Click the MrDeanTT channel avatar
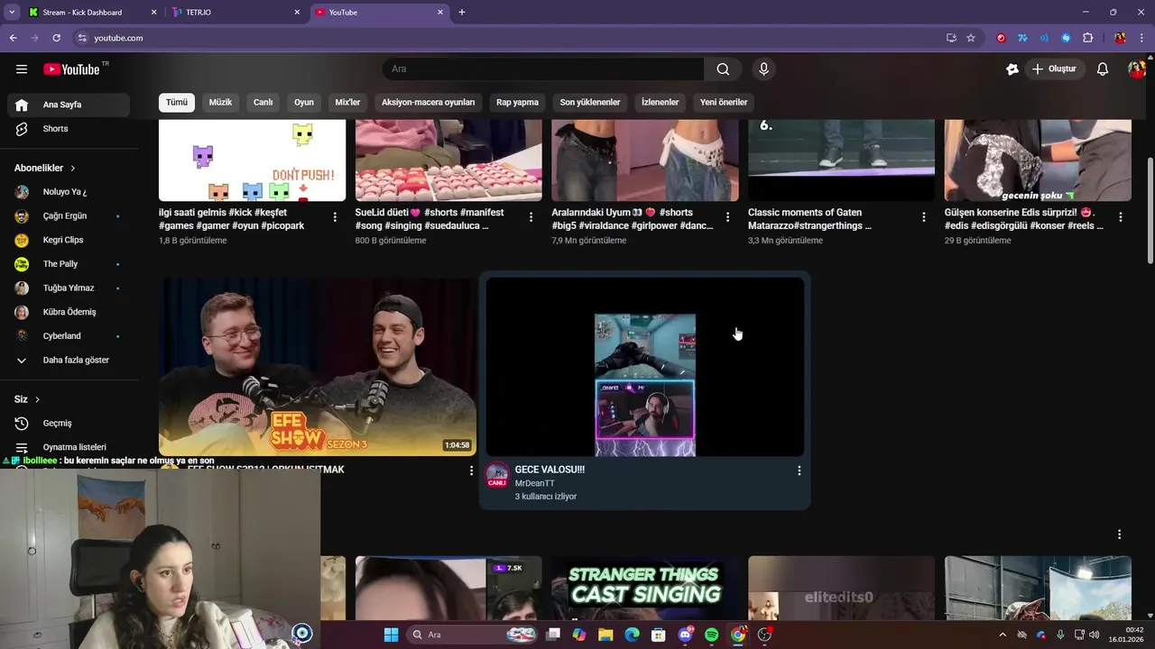 point(497,475)
